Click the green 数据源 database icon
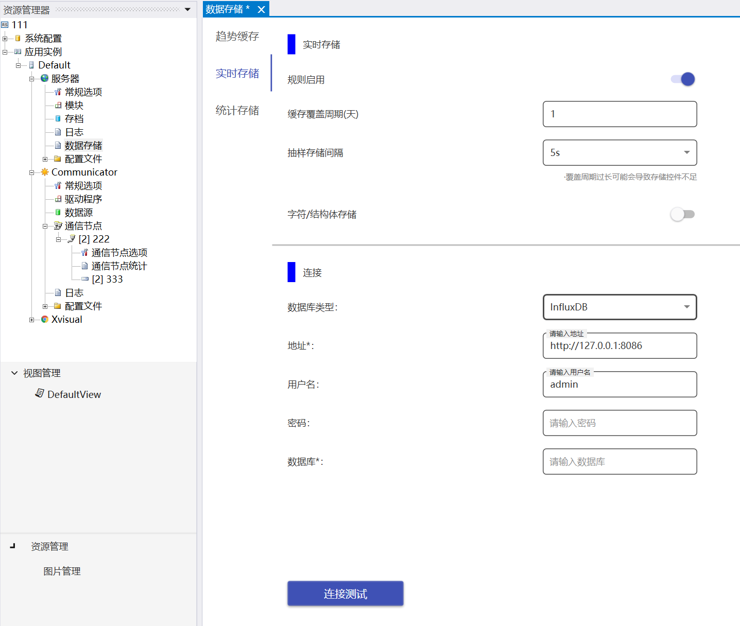 pyautogui.click(x=58, y=212)
